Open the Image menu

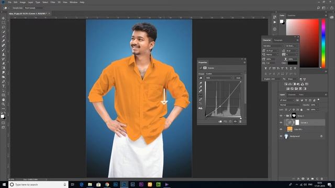[x=23, y=2]
